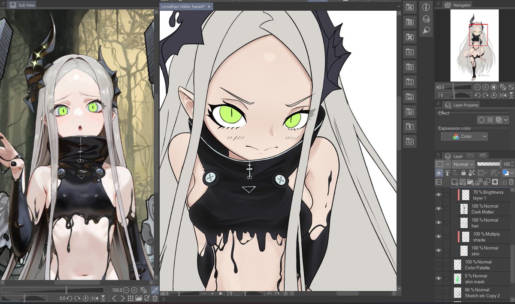Select the Sub View panel tab

coord(23,5)
